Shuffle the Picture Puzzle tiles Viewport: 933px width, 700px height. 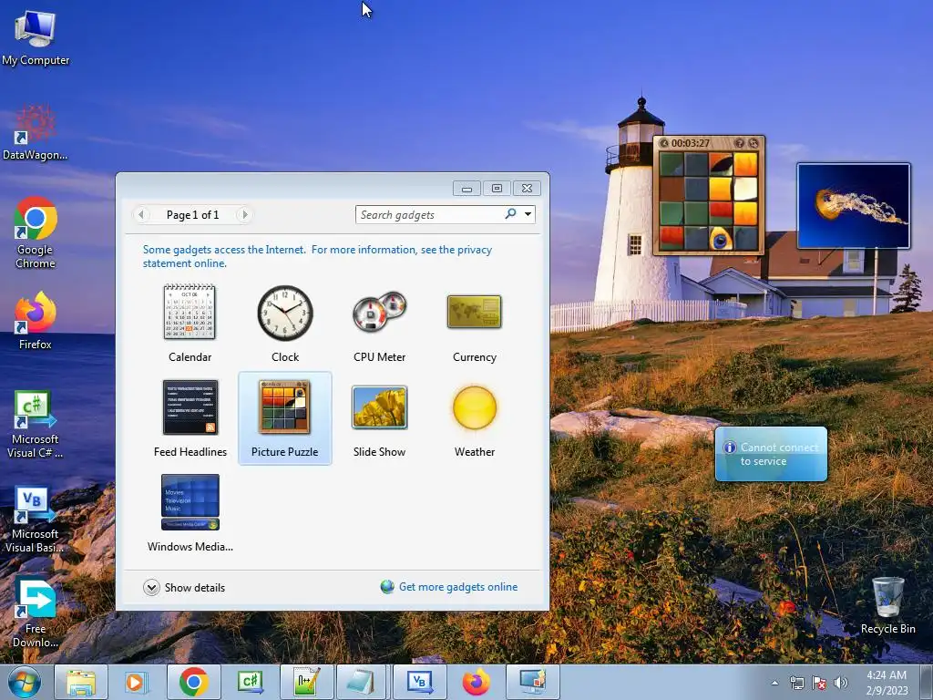tap(754, 143)
